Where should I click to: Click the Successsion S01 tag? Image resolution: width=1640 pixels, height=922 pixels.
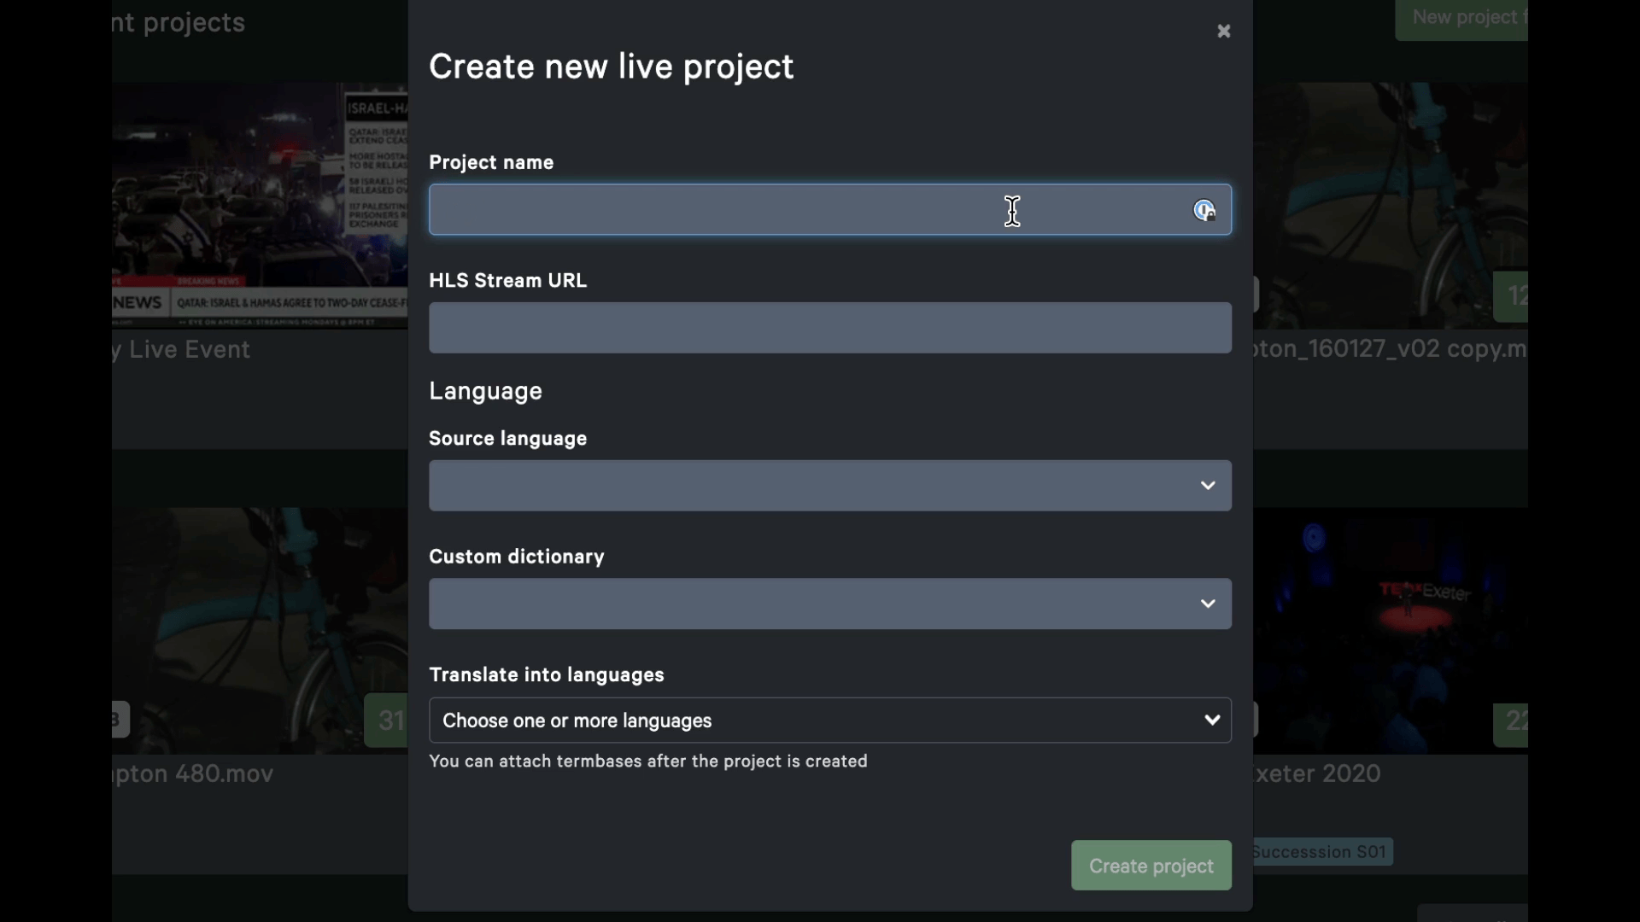click(1321, 851)
